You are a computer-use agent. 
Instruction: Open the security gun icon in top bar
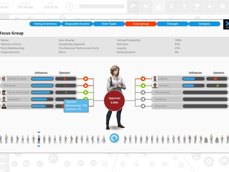coord(133,6)
